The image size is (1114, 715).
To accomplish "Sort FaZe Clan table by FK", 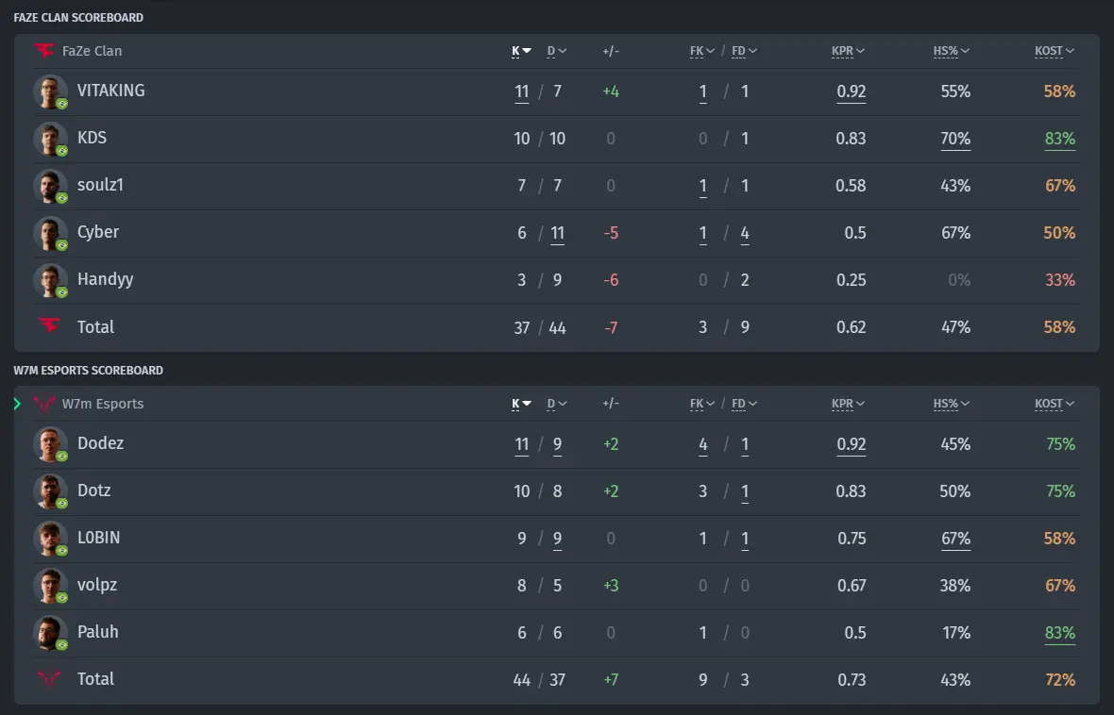I will pyautogui.click(x=702, y=51).
